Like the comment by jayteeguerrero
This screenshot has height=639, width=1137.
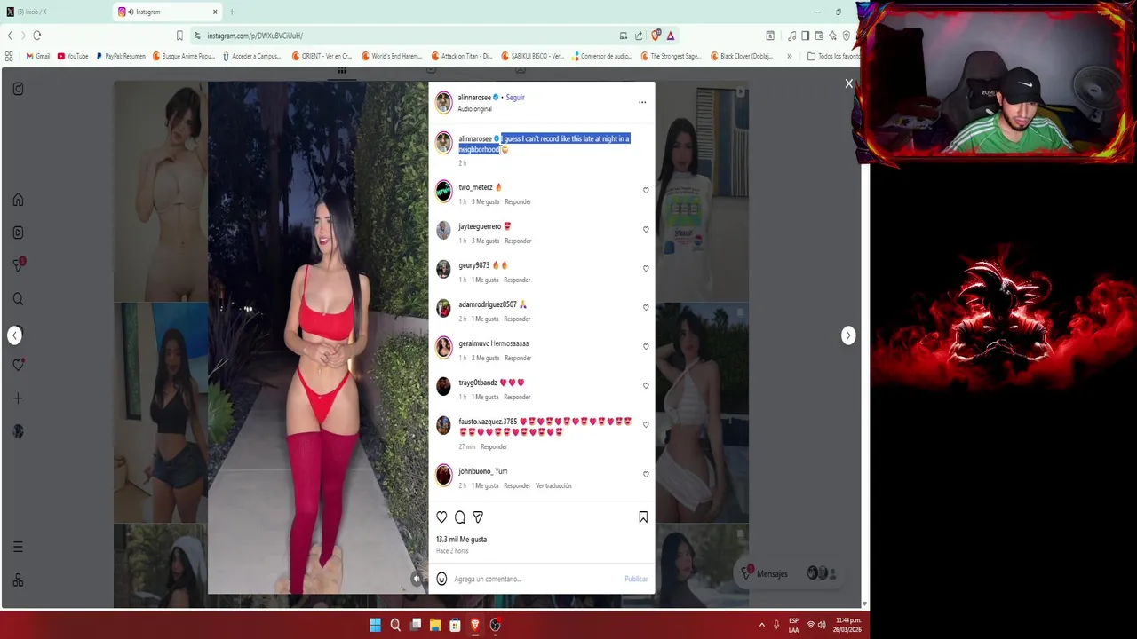pyautogui.click(x=646, y=229)
